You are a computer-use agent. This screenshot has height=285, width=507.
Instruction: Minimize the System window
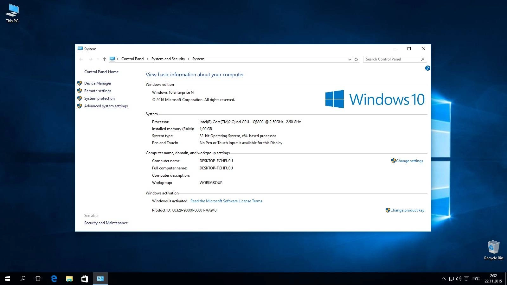point(395,49)
